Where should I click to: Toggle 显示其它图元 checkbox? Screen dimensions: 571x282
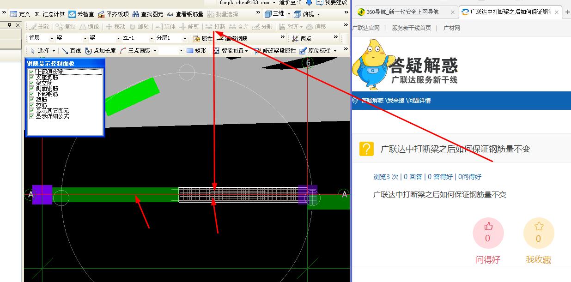[x=31, y=111]
